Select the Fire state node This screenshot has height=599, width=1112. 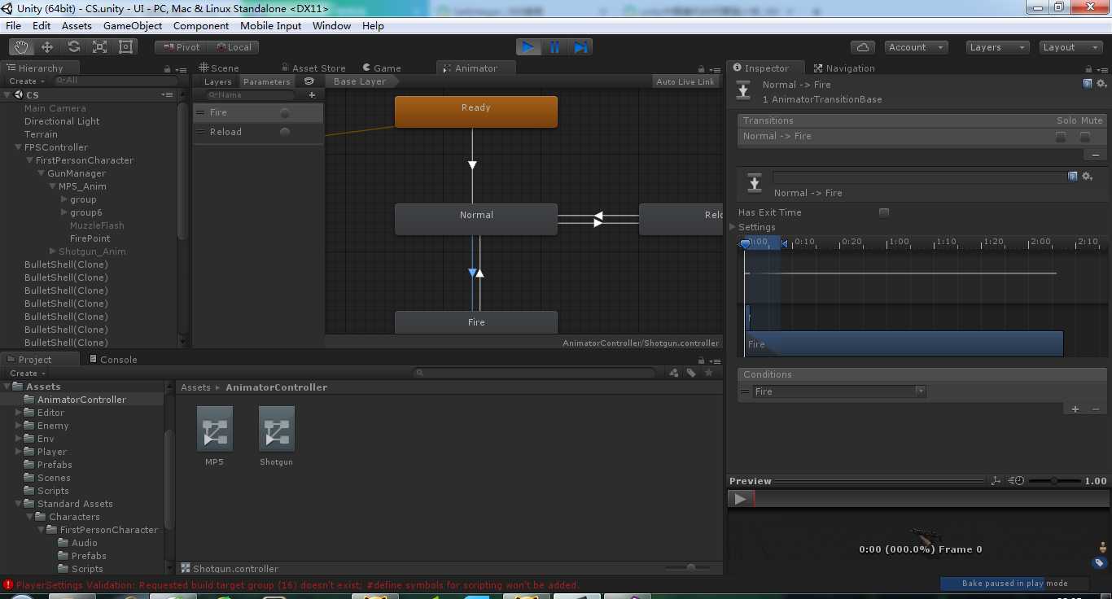coord(476,322)
